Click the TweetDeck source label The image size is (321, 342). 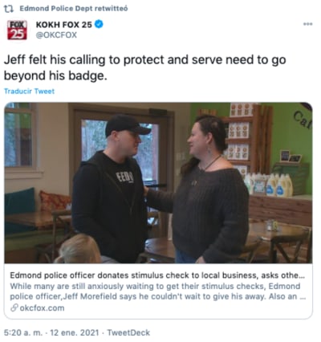point(128,332)
